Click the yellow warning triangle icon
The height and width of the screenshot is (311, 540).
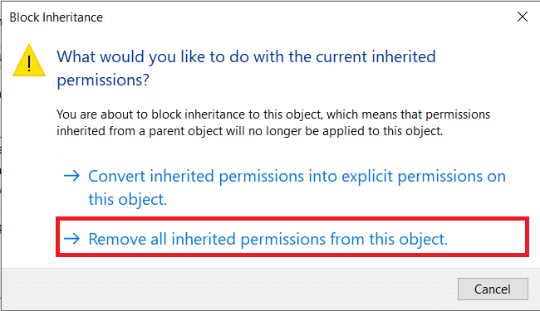click(29, 61)
